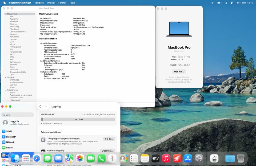This screenshot has height=166, width=256.
Task: Click the Sök search field in Settings
Action: tap(18, 115)
